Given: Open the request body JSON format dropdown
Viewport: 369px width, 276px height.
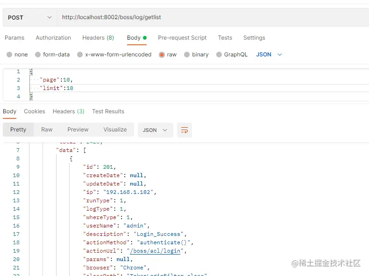Looking at the screenshot, I should [269, 55].
